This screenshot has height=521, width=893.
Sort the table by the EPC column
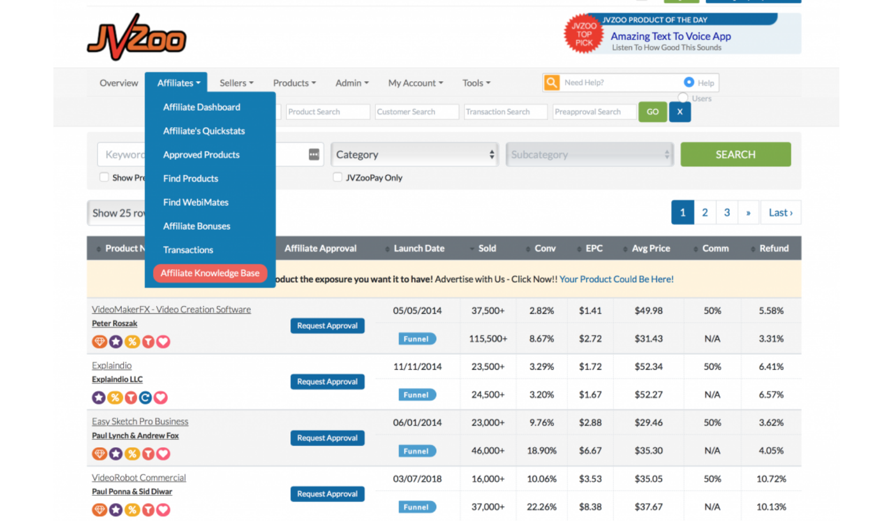(593, 248)
